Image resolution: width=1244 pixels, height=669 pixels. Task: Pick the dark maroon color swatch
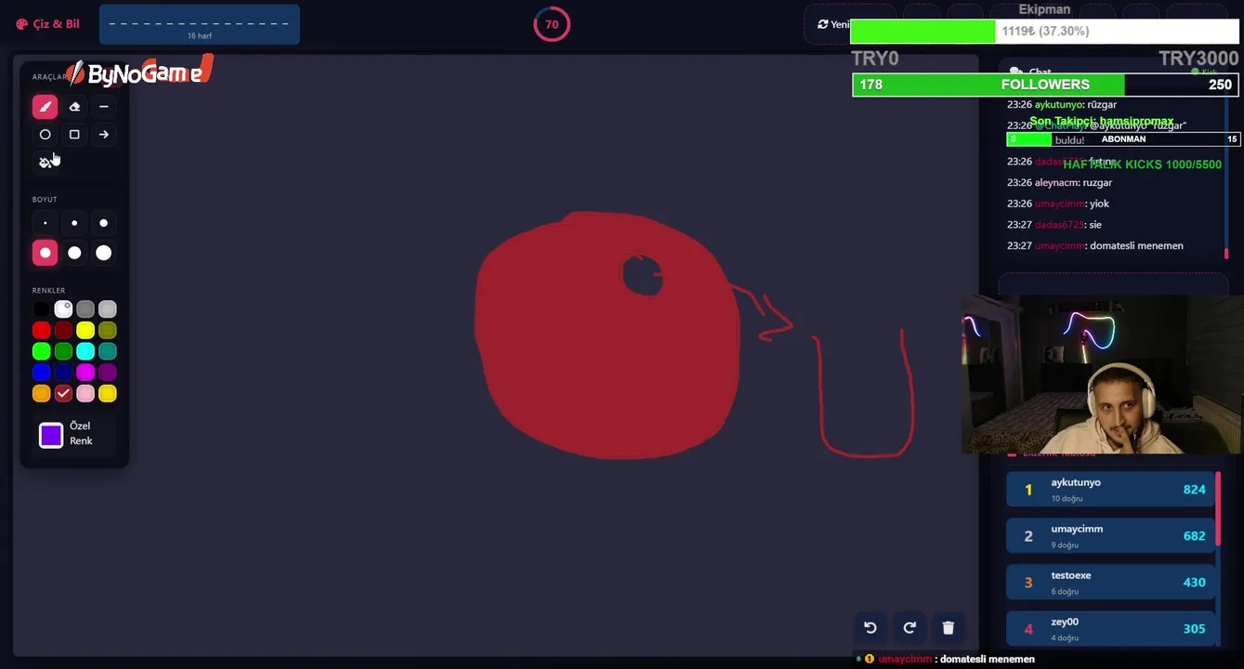[x=63, y=331]
